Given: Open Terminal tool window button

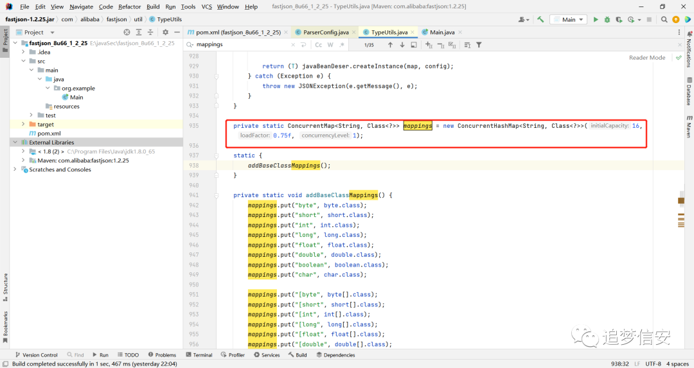Looking at the screenshot, I should tap(199, 355).
